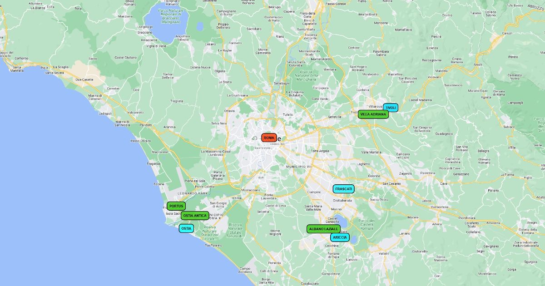Click the Grottaferrata label
Screen dimensions: 545x286
(343, 200)
